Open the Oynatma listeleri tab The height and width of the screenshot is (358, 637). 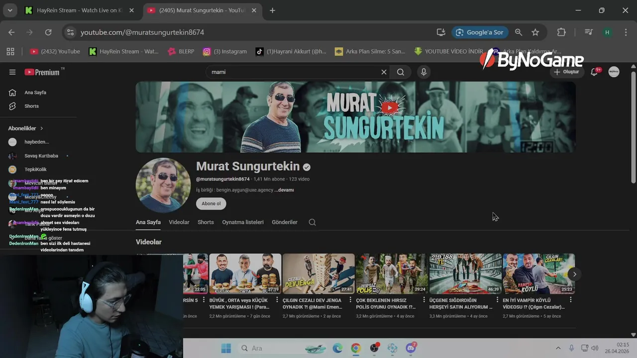coord(243,222)
